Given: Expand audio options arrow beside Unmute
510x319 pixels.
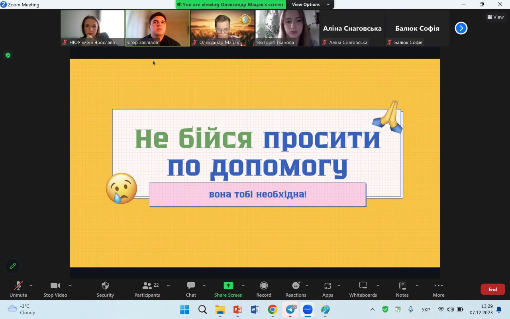Looking at the screenshot, I should coord(31,286).
